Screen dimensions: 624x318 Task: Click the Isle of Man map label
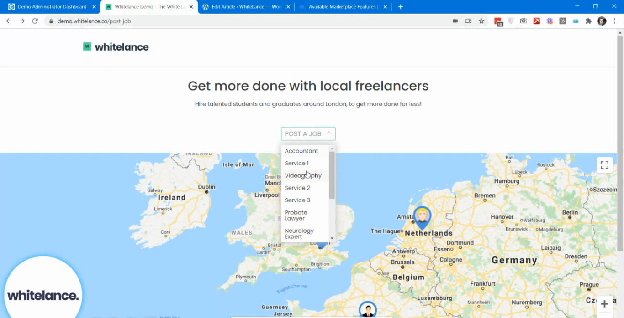point(238,164)
